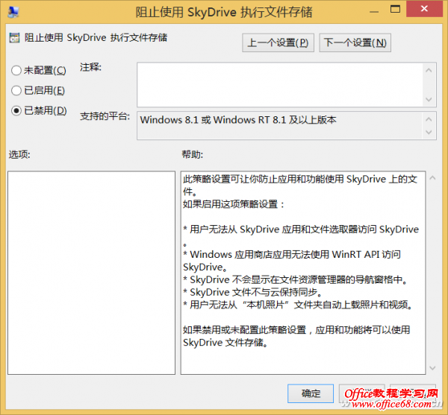Viewport: 448px width, 415px height.
Task: Maximize the policy dialog window
Action: [x=395, y=10]
